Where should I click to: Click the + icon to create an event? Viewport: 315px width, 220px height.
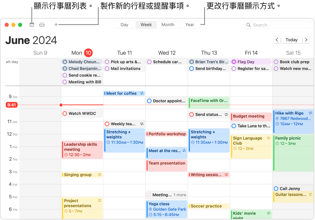(x=56, y=24)
